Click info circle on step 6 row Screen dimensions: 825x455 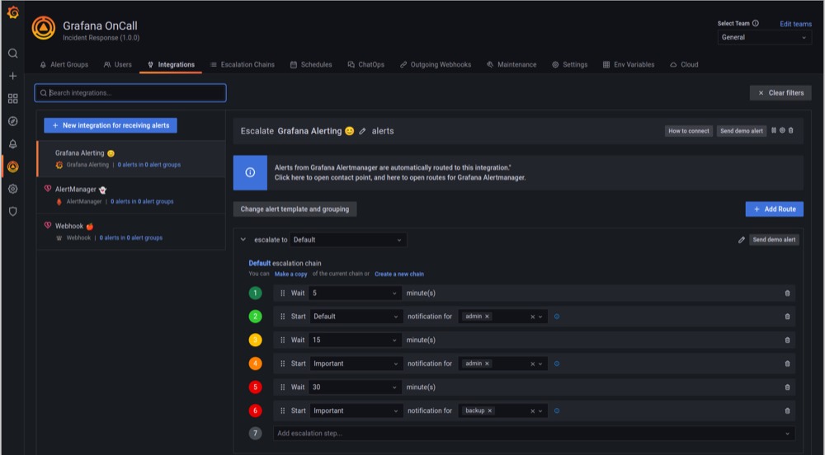tap(557, 410)
